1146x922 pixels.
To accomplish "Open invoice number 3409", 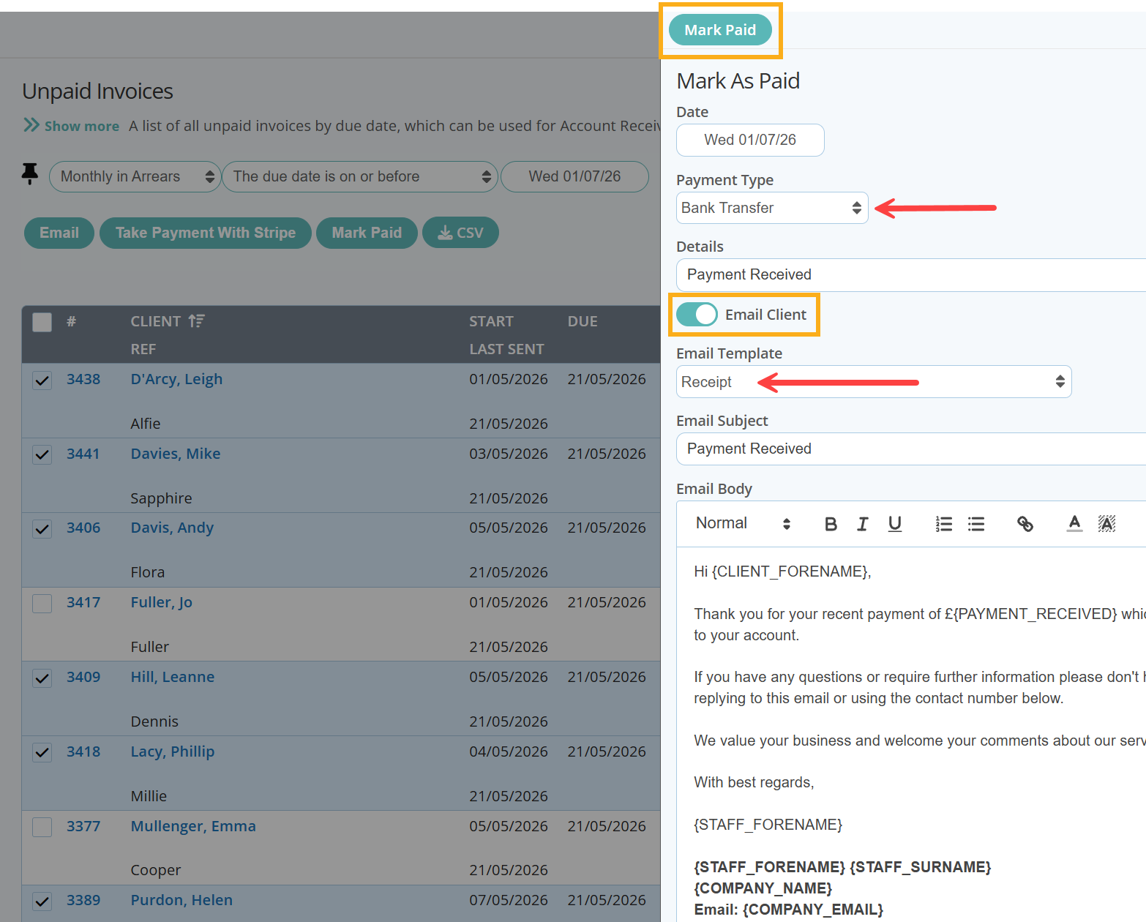I will [x=83, y=677].
